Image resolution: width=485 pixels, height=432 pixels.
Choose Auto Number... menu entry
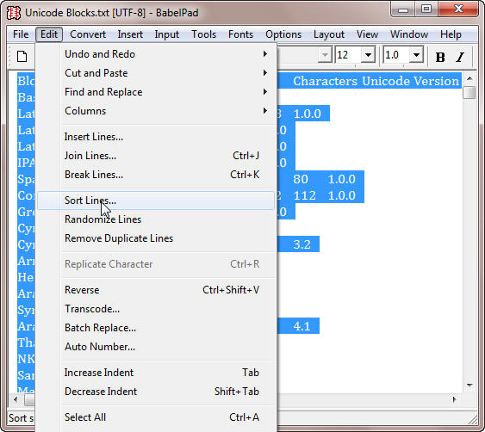click(x=156, y=347)
